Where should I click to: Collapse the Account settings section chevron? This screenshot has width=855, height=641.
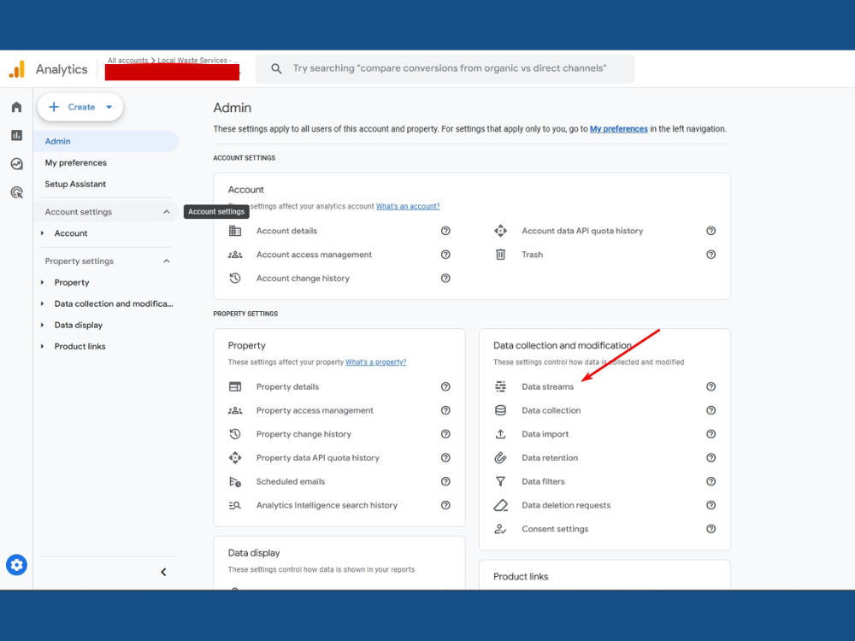click(x=167, y=211)
